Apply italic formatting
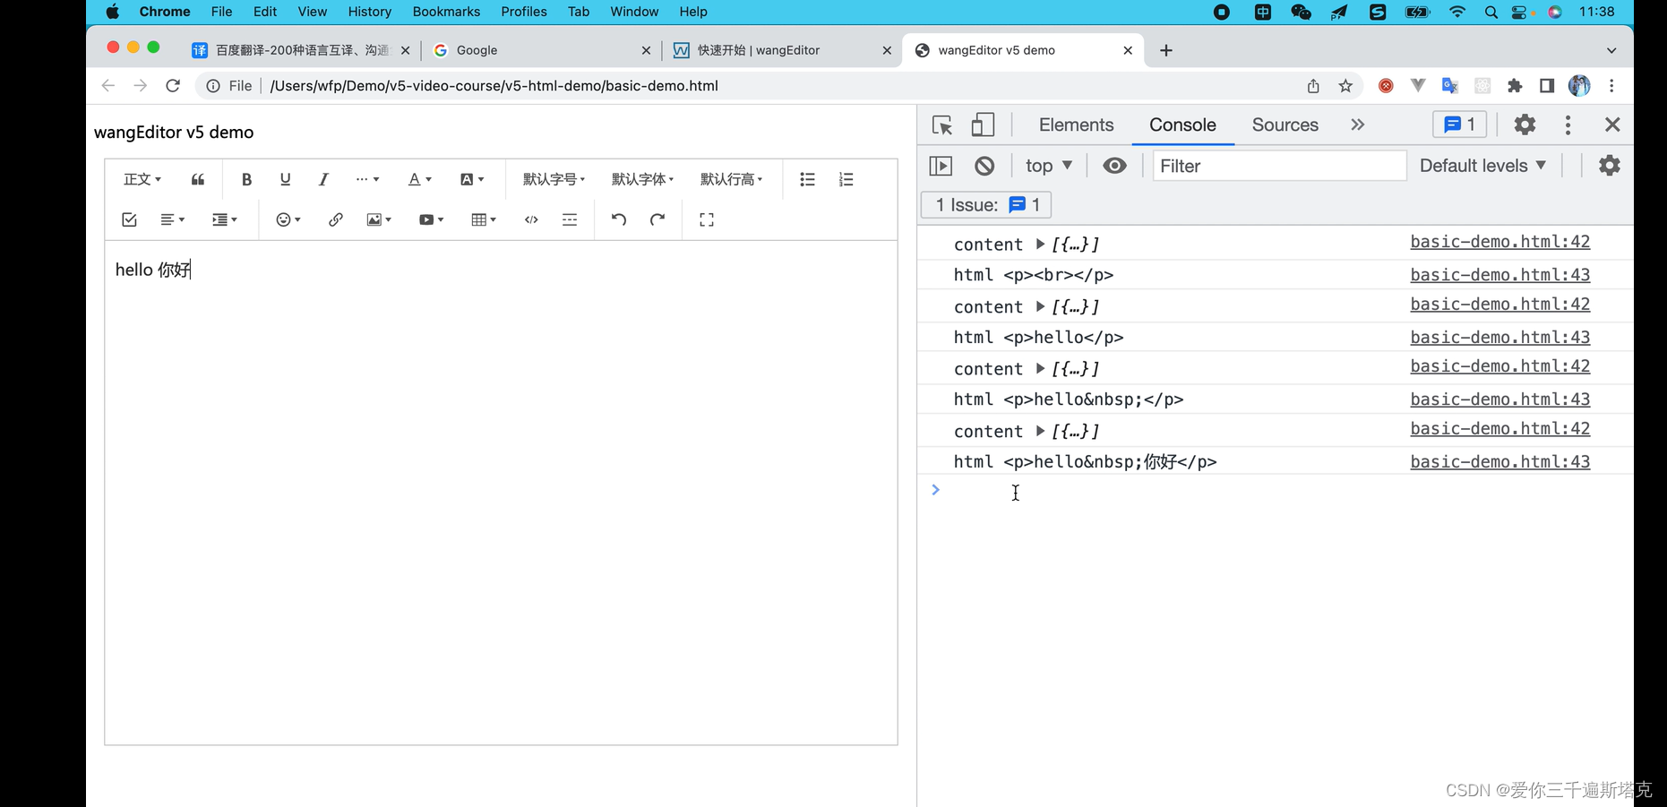The image size is (1667, 807). point(323,179)
